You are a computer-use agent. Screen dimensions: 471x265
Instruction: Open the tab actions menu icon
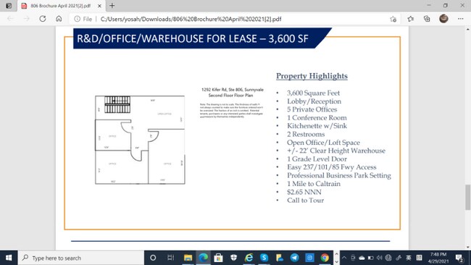tap(9, 5)
